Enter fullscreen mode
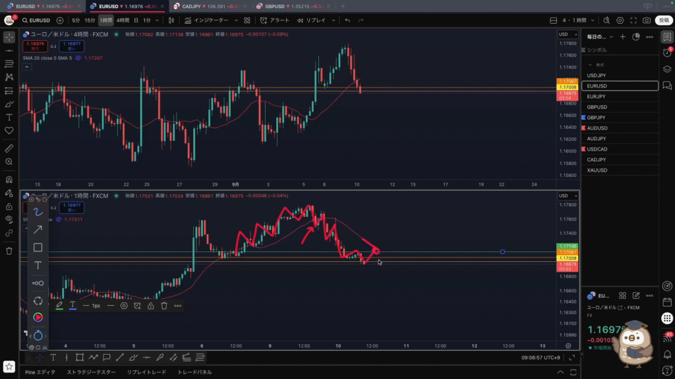This screenshot has width=675, height=379. pyautogui.click(x=633, y=20)
